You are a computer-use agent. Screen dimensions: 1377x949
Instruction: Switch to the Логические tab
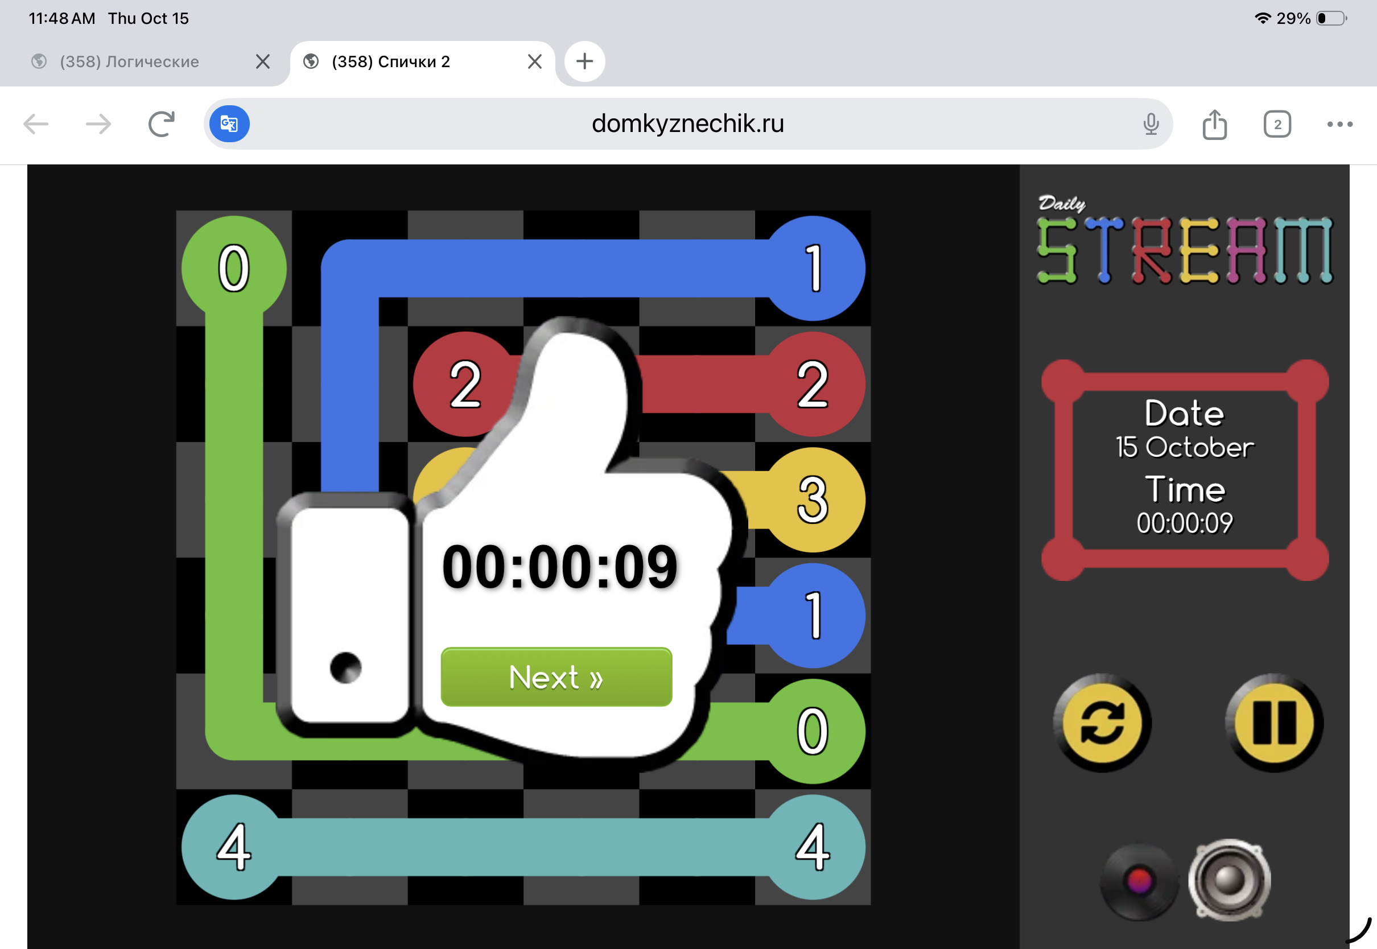pyautogui.click(x=129, y=61)
